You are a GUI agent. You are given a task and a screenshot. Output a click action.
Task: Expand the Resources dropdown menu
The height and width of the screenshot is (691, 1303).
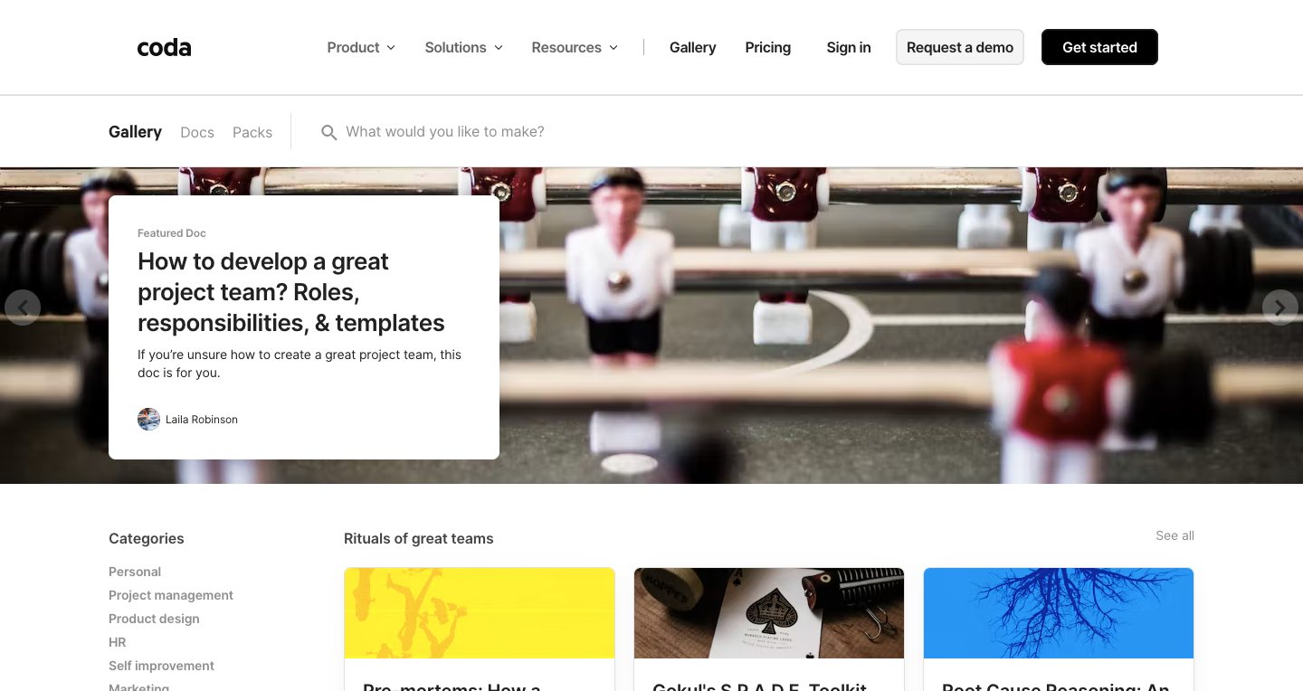575,47
